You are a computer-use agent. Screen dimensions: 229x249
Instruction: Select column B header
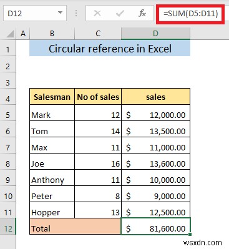coord(52,34)
